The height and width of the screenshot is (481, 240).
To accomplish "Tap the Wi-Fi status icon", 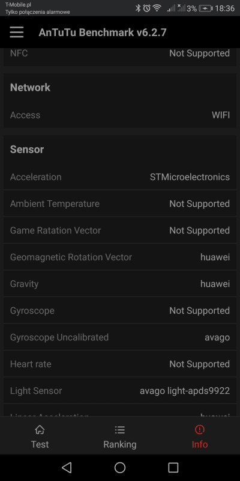I will point(157,8).
